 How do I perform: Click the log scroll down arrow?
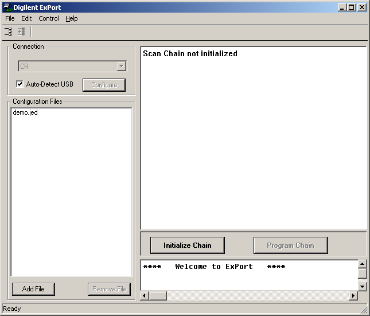[362, 287]
